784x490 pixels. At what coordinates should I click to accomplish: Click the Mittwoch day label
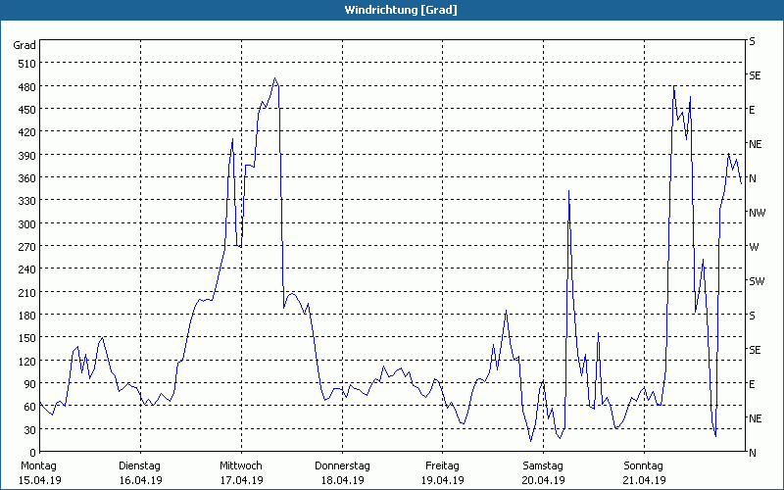coord(241,465)
